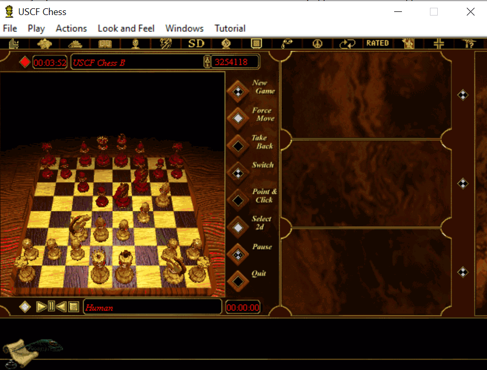
Task: Click the rook-and-board icon in the top toolbar
Action: pyautogui.click(x=13, y=44)
